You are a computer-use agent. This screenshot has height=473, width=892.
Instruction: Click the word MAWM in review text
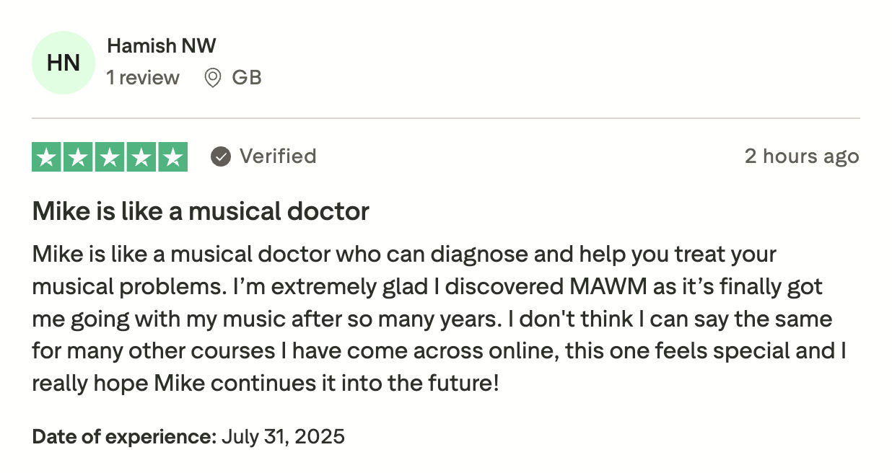tap(608, 286)
